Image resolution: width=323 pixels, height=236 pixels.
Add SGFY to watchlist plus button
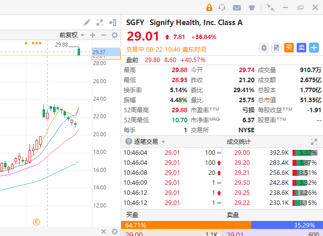tap(314, 48)
